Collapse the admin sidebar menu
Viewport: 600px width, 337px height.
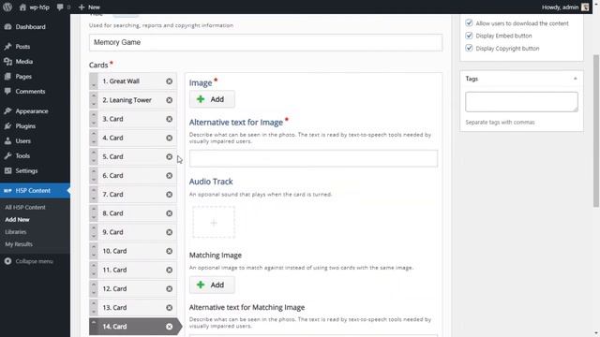29,261
